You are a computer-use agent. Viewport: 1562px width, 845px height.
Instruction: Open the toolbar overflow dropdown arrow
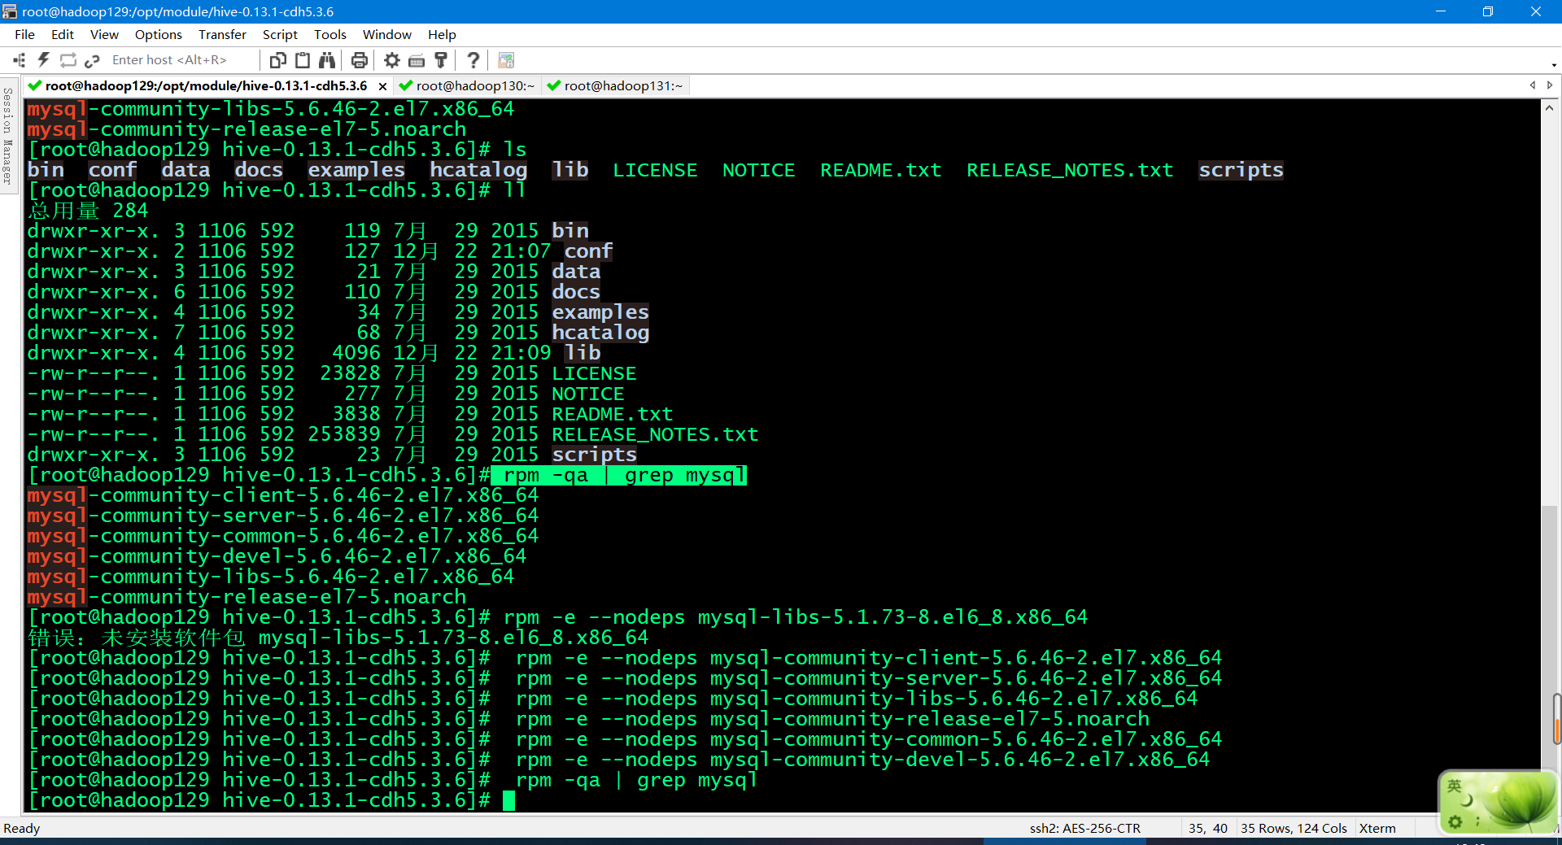pyautogui.click(x=1554, y=64)
